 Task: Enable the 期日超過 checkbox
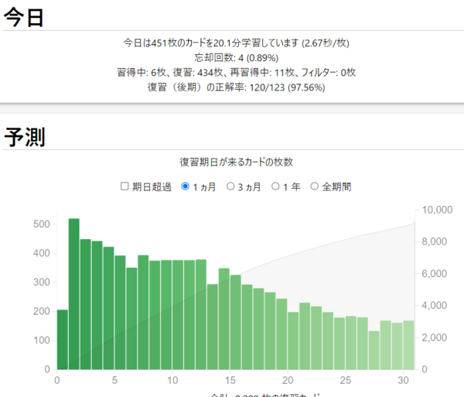[125, 187]
